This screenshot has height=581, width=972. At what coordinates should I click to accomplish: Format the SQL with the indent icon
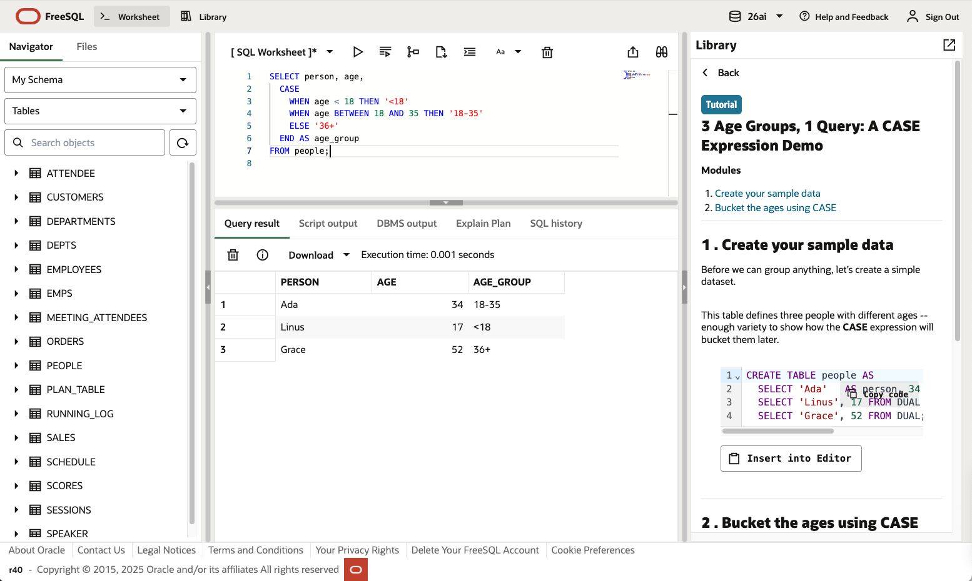[470, 52]
